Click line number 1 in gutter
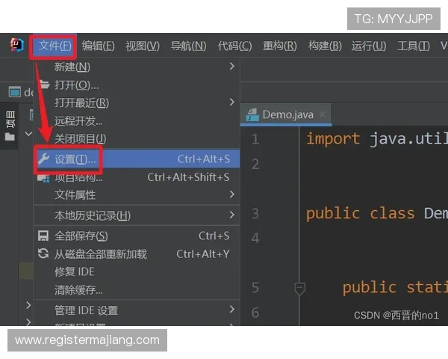This screenshot has width=448, height=359. coord(255,139)
